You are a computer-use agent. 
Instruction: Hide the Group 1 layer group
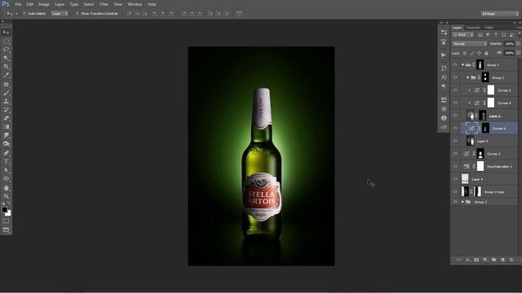tap(455, 65)
